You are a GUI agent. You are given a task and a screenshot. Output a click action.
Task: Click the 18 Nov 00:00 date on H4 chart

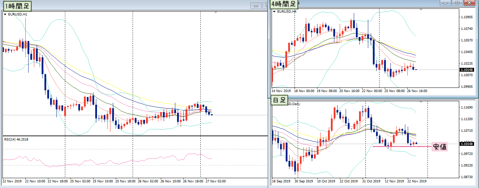point(304,91)
